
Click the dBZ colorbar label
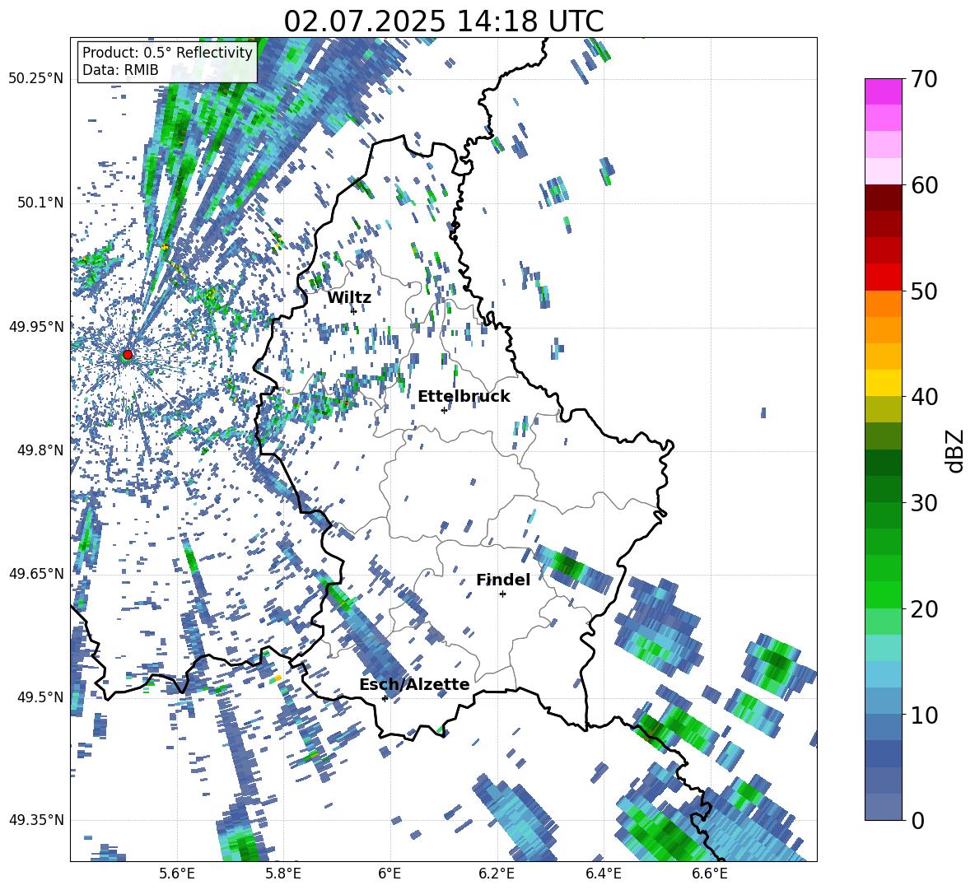tap(956, 450)
